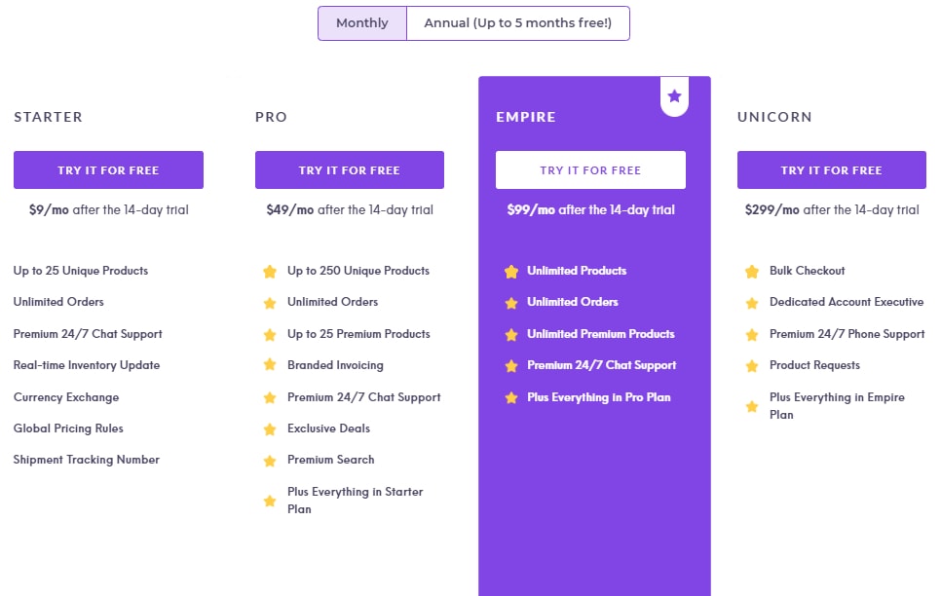Start free trial for Starter plan

(x=108, y=169)
